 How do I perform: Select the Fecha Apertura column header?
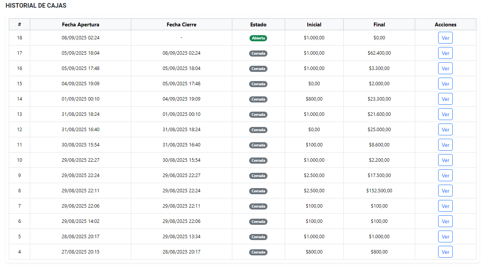[x=80, y=24]
